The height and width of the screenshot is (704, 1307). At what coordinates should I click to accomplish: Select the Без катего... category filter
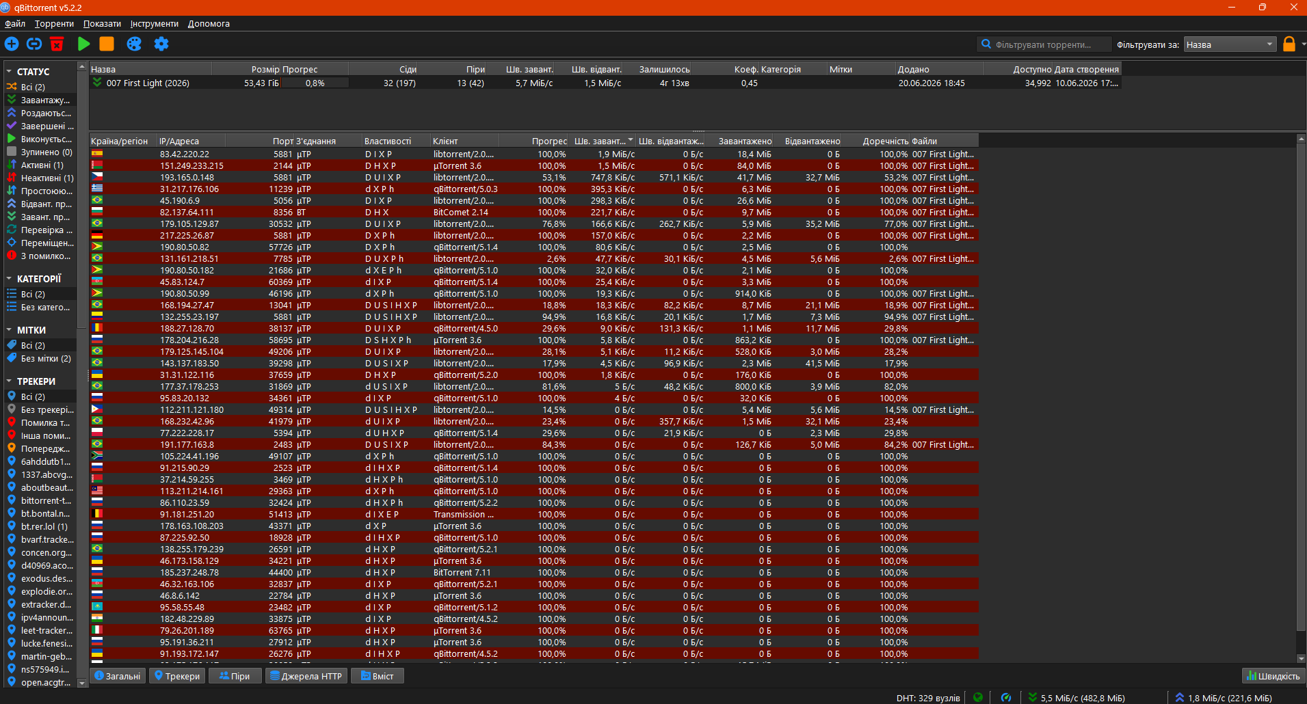tap(40, 307)
